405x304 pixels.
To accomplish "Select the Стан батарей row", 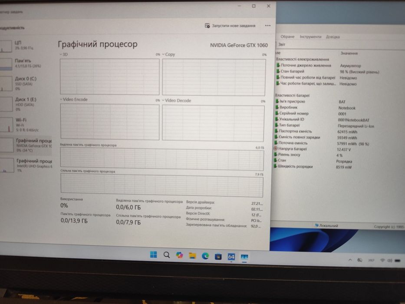I will click(328, 72).
